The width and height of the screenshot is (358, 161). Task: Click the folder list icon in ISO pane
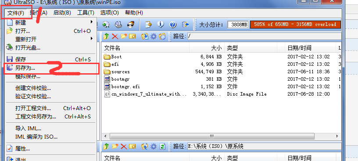pyautogui.click(x=162, y=36)
